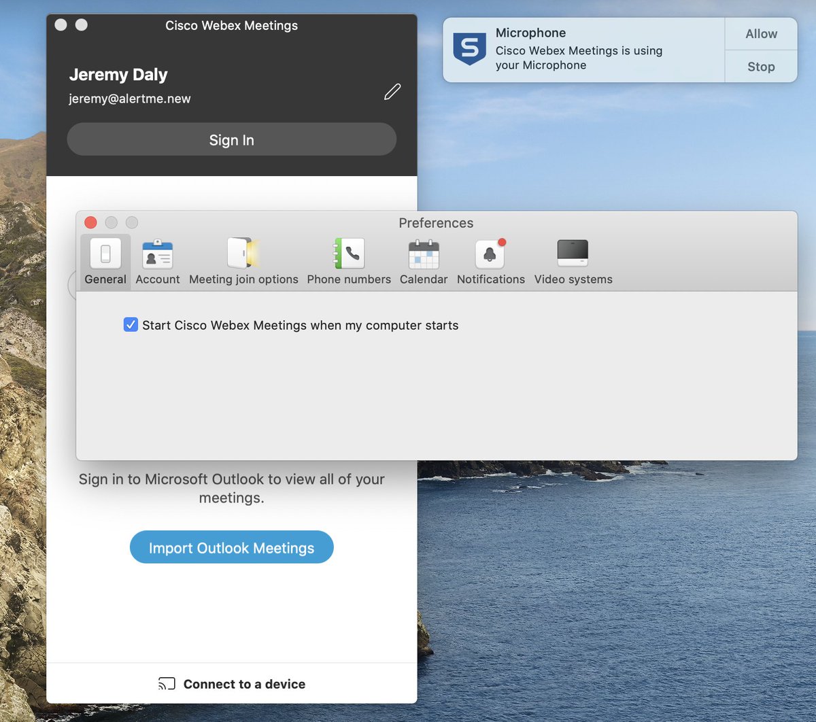Close the Preferences window
The image size is (816, 722).
click(90, 222)
